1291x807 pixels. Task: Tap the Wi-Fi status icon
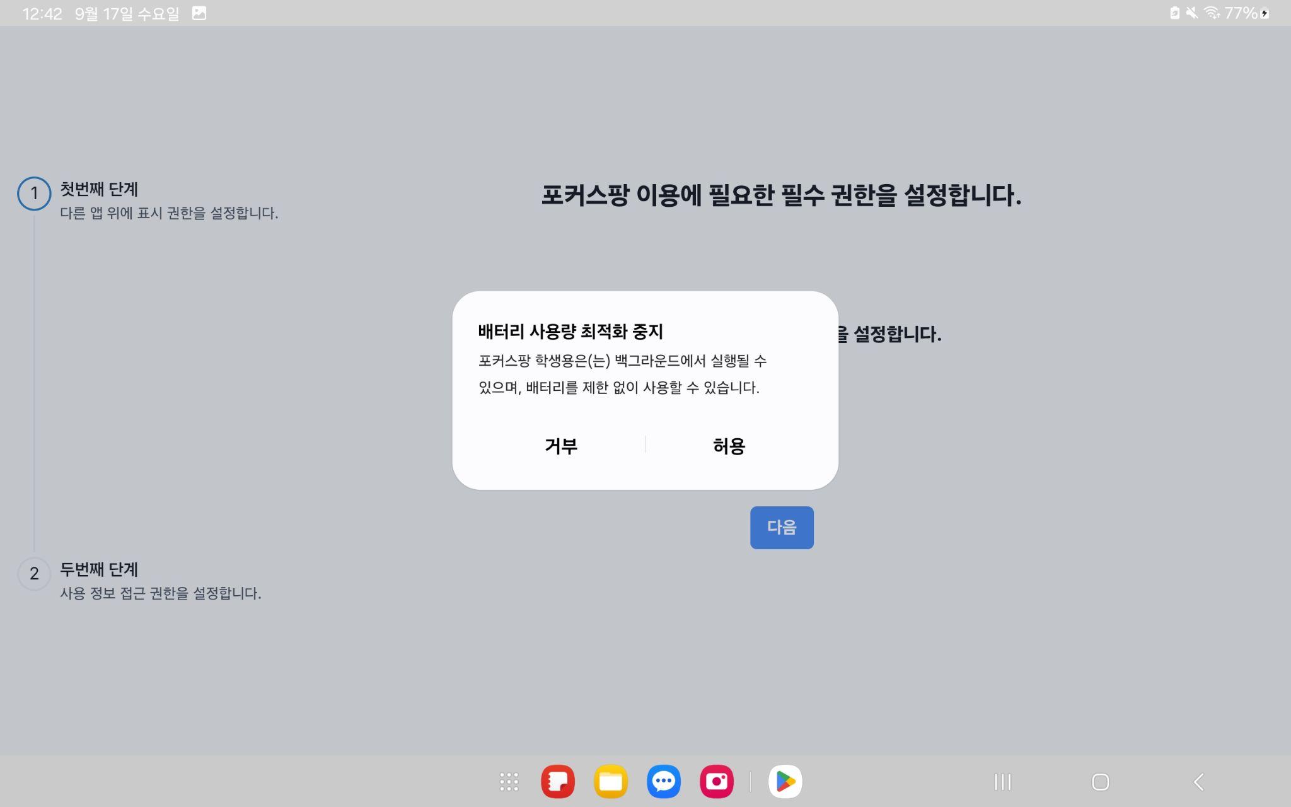tap(1211, 13)
